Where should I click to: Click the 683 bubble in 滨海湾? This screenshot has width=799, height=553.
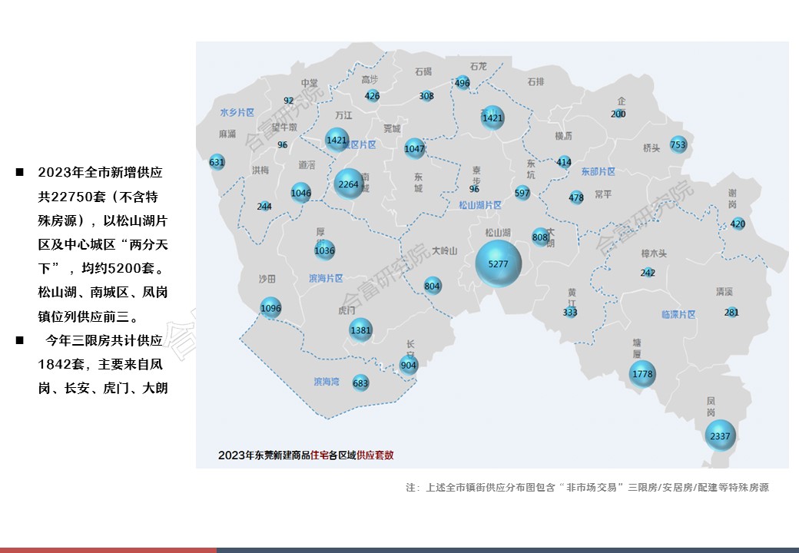coord(360,382)
